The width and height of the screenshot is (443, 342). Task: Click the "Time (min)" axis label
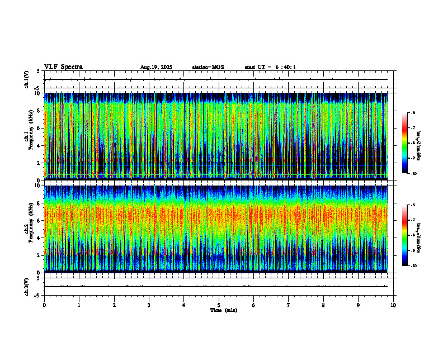click(x=224, y=310)
